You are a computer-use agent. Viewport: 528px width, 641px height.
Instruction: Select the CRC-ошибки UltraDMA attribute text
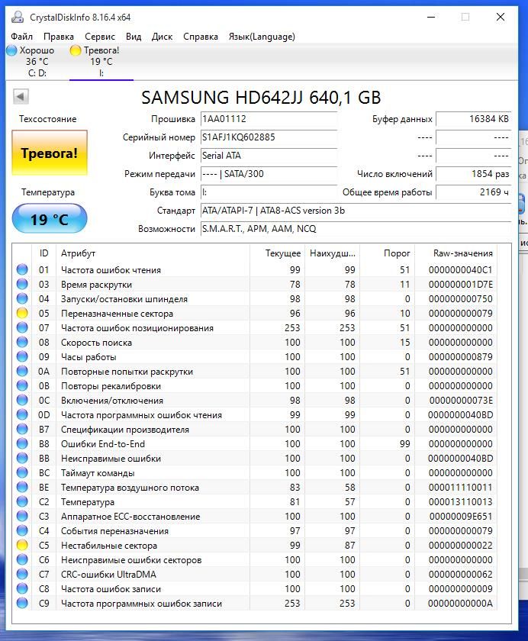(108, 575)
